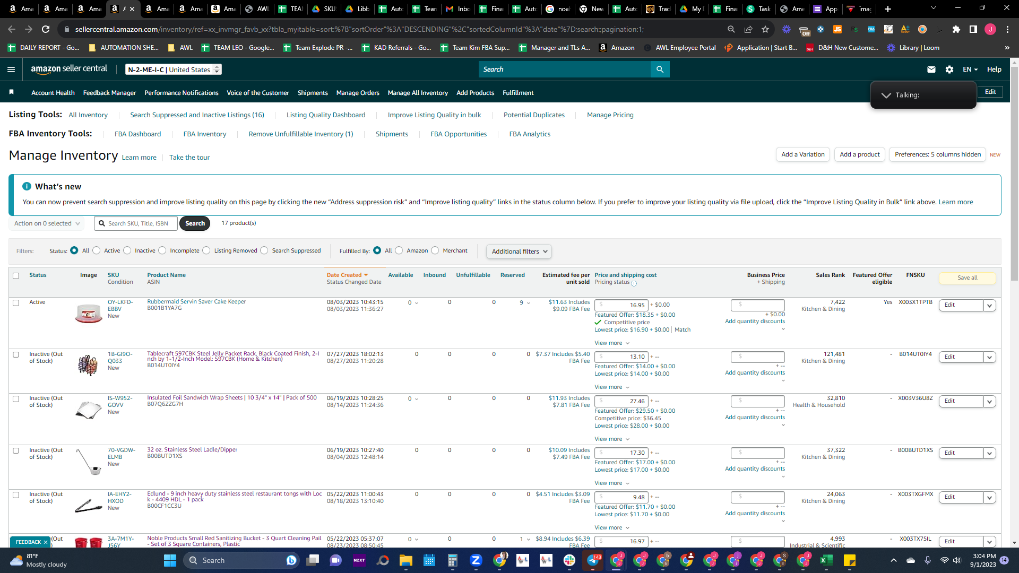Open the Windows Start menu

pos(170,560)
